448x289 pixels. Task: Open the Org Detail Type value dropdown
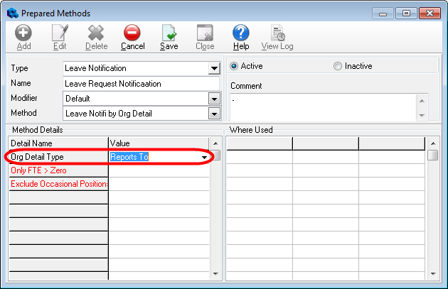tap(205, 157)
